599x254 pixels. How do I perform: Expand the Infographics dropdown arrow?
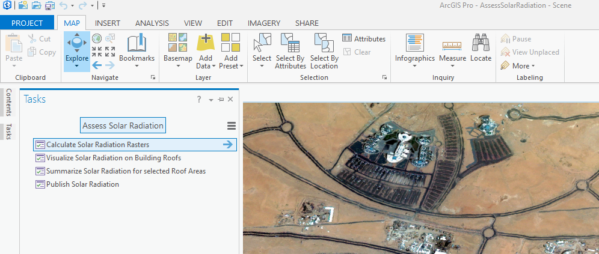(415, 67)
